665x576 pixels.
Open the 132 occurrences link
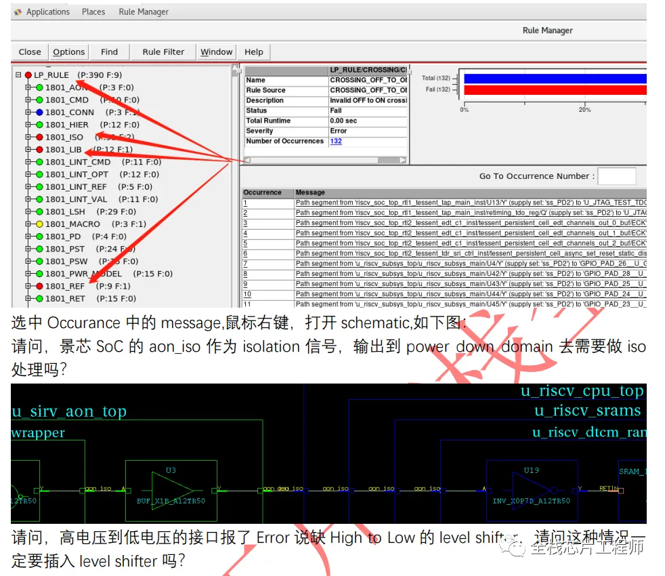coord(336,141)
